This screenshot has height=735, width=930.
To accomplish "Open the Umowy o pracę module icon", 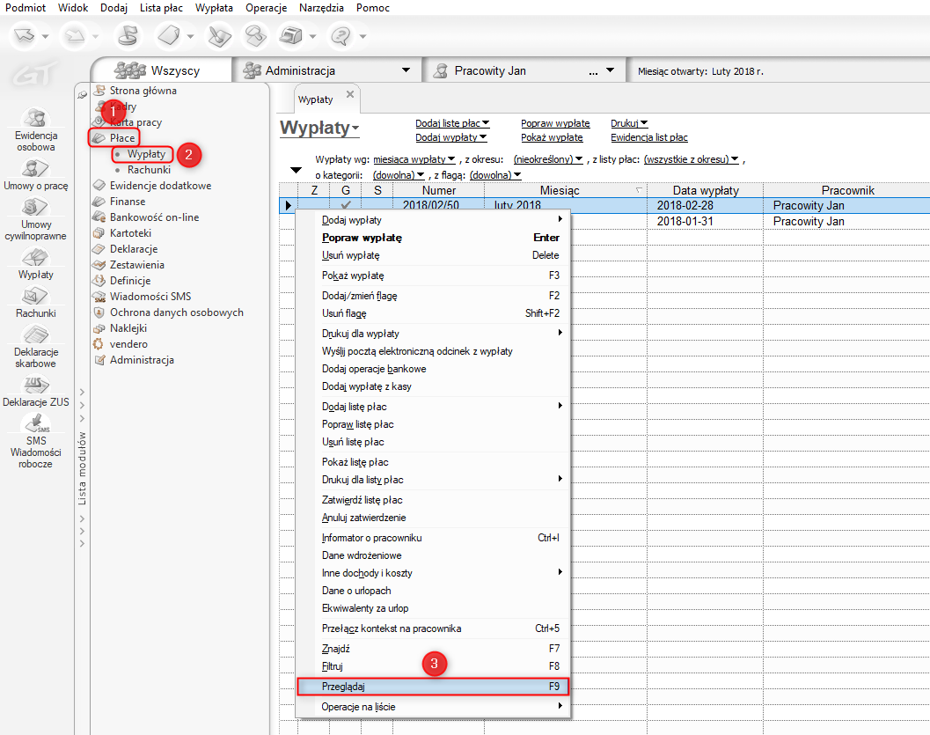I will pos(35,167).
